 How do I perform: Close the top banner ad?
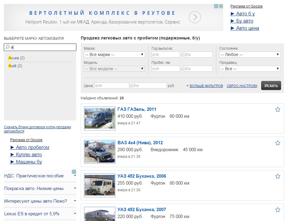point(221,6)
